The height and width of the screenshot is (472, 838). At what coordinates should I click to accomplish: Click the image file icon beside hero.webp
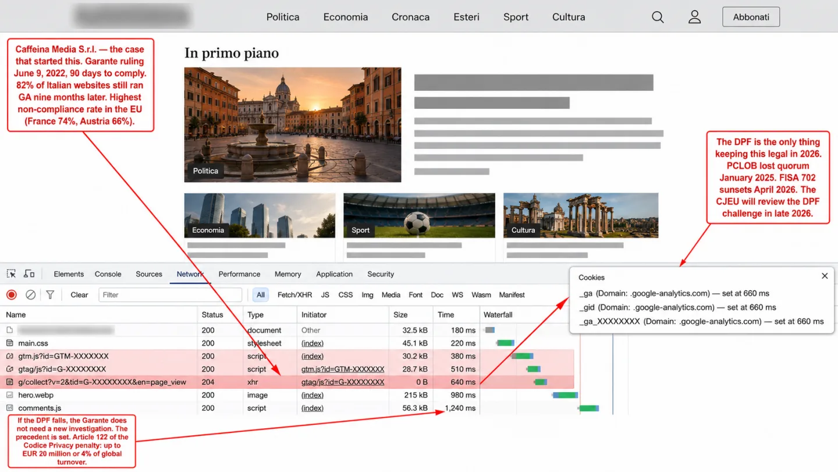(x=9, y=395)
